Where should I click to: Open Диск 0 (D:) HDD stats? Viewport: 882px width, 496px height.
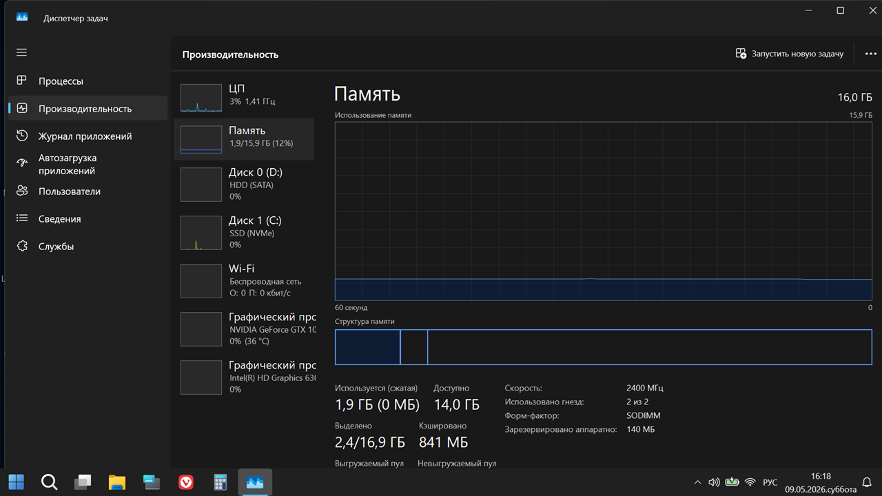(244, 184)
